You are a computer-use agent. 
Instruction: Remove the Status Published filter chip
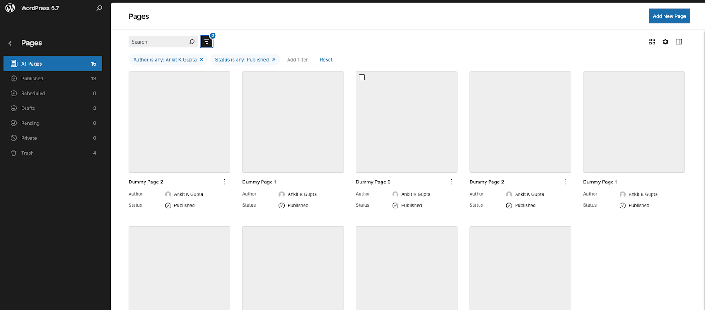(274, 60)
